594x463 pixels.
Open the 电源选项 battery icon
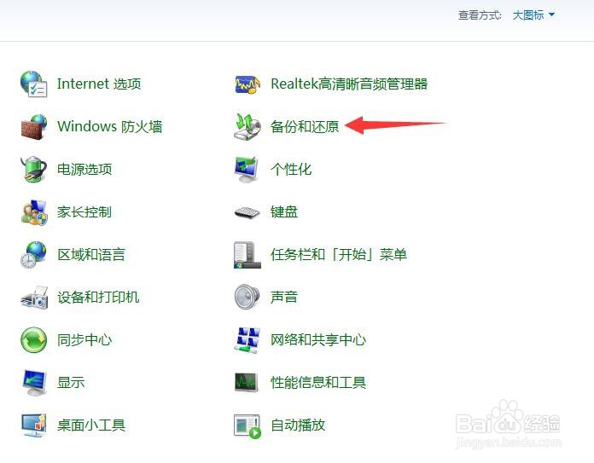point(34,169)
